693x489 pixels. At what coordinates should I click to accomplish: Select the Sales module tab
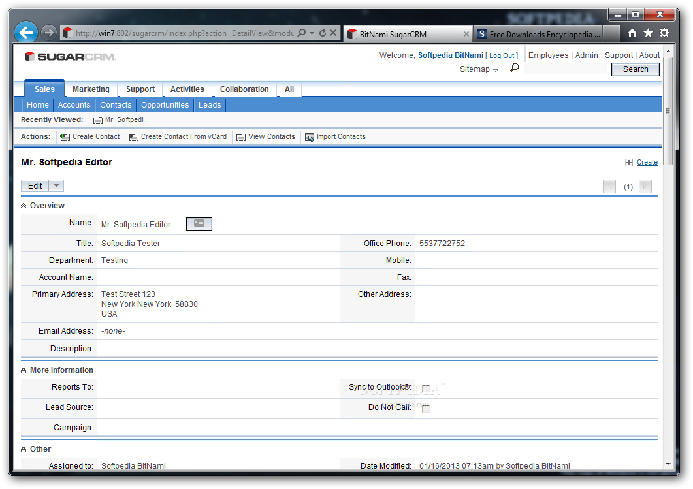point(44,89)
